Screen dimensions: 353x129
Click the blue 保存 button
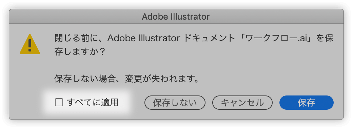pyautogui.click(x=307, y=103)
